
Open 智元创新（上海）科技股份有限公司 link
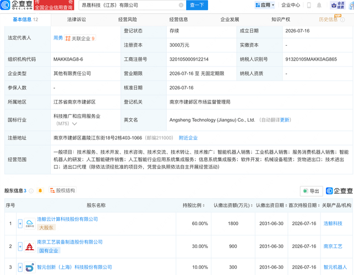click(74, 267)
